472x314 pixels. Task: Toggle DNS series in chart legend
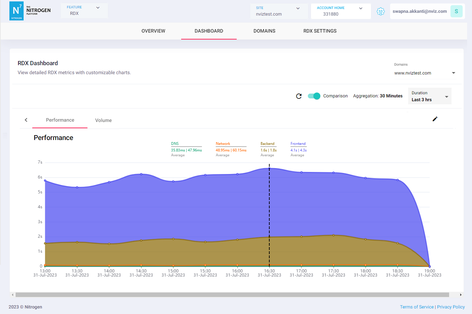175,143
